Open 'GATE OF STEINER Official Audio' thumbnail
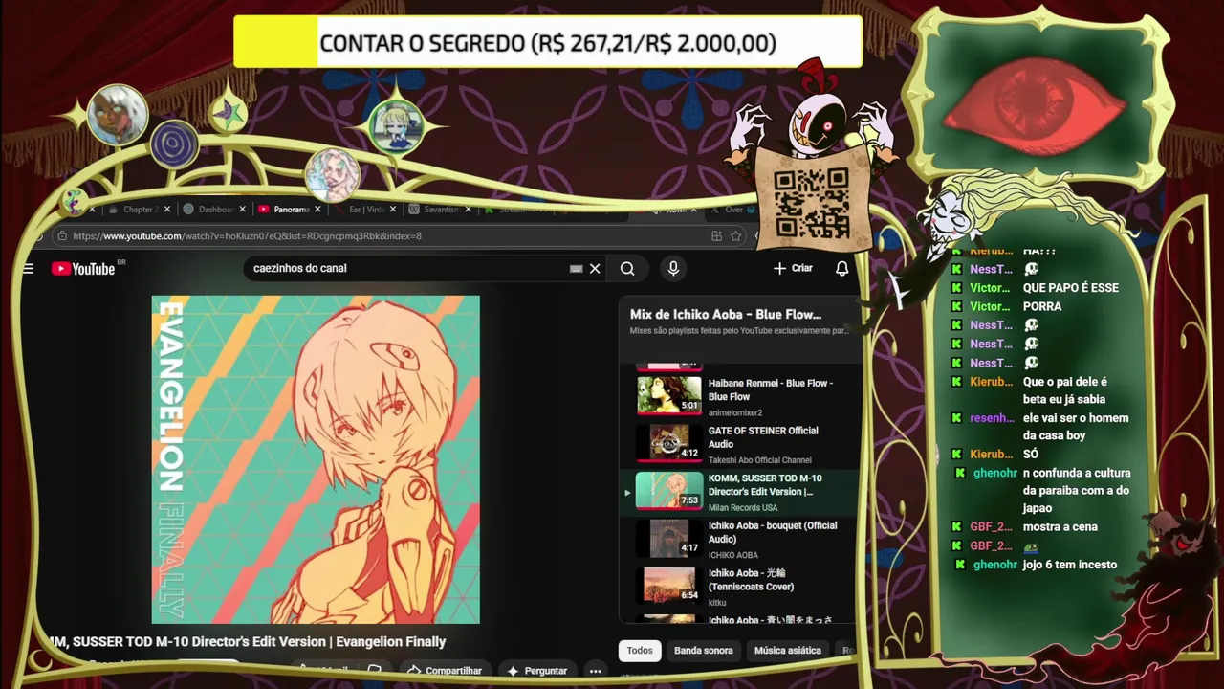This screenshot has height=689, width=1224. pos(669,443)
